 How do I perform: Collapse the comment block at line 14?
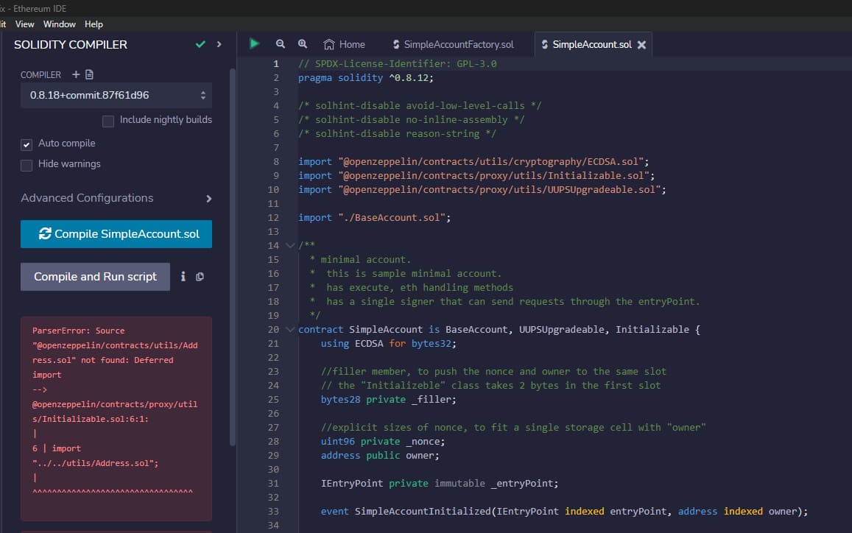point(289,246)
